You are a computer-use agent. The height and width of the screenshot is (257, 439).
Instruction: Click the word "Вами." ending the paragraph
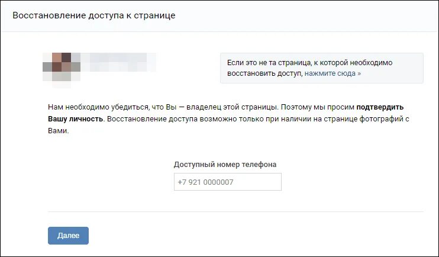coord(58,130)
